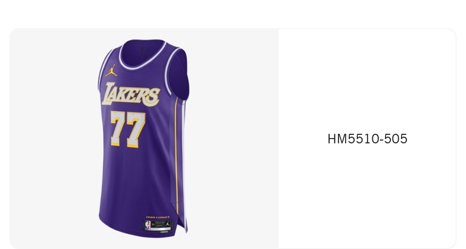Click the silver jock tag label at hem
Viewport: 466px width, 249px height.
[x=158, y=225]
